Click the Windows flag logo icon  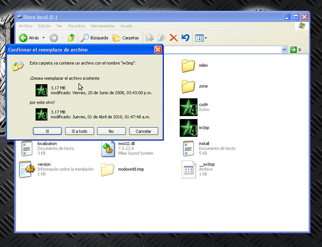[x=302, y=26]
